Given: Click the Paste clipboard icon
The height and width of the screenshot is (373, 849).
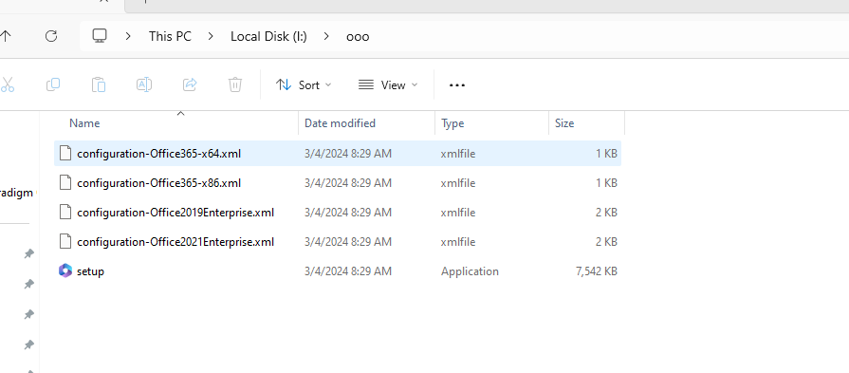Looking at the screenshot, I should (x=98, y=85).
